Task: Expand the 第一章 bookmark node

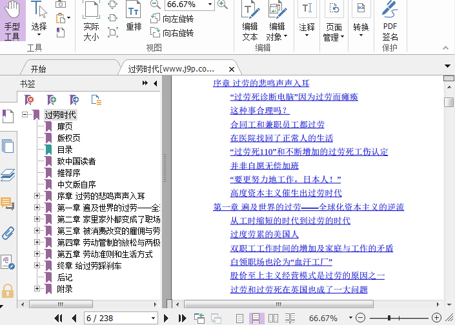Action: tap(37, 207)
